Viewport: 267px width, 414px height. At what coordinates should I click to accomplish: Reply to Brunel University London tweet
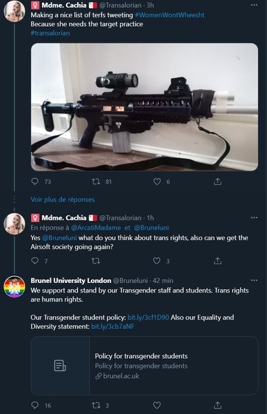(x=35, y=405)
